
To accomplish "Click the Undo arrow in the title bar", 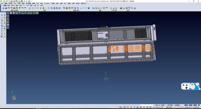I will [24, 1].
